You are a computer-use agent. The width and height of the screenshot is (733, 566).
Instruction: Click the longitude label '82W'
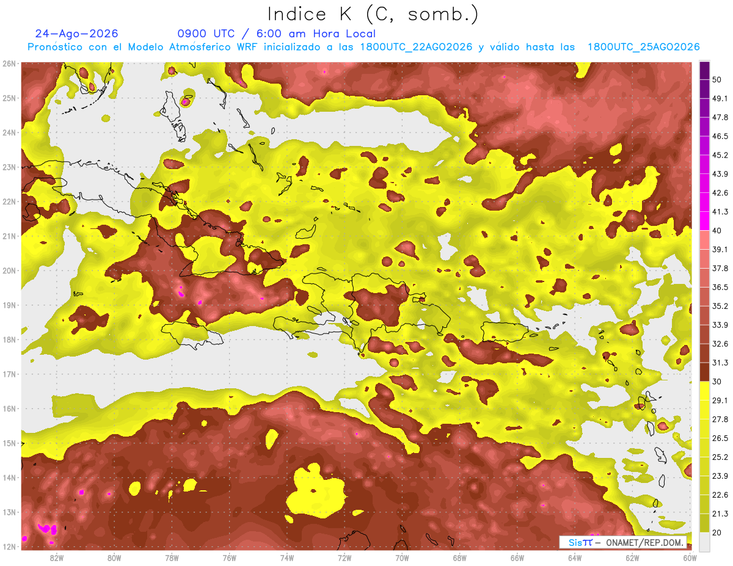point(56,557)
